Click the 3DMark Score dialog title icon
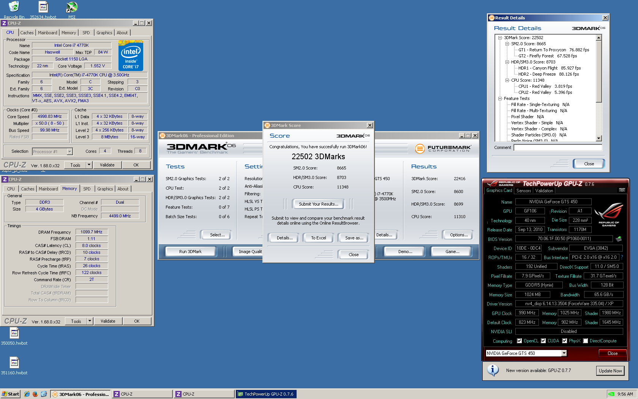 pyautogui.click(x=267, y=125)
